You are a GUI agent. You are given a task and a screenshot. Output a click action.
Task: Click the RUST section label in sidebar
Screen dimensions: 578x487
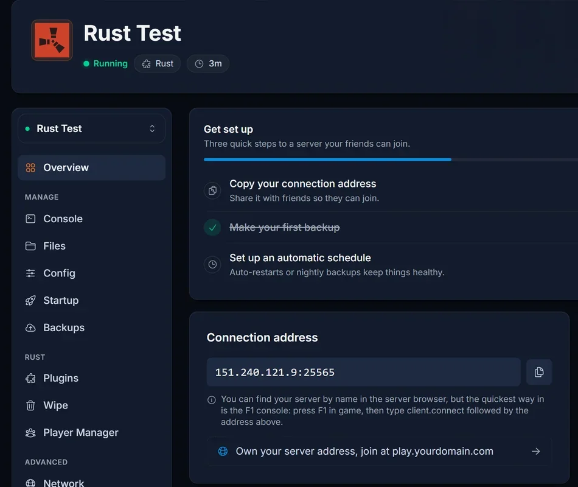tap(35, 357)
